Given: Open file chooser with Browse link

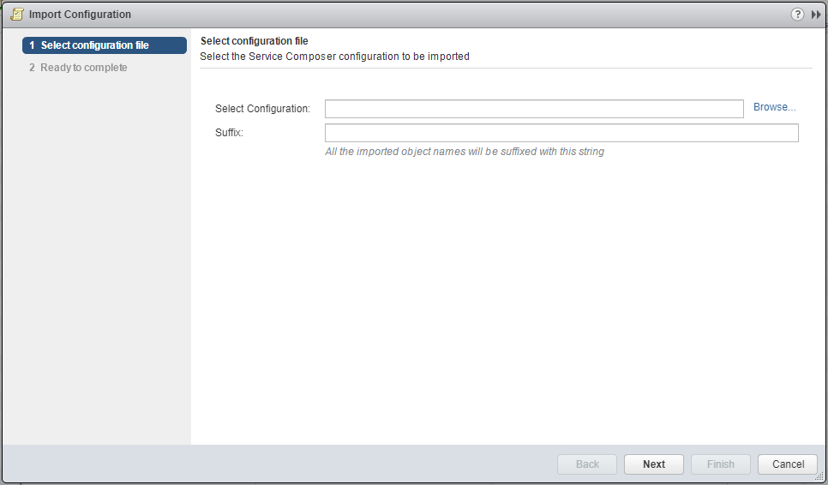Looking at the screenshot, I should (x=774, y=107).
